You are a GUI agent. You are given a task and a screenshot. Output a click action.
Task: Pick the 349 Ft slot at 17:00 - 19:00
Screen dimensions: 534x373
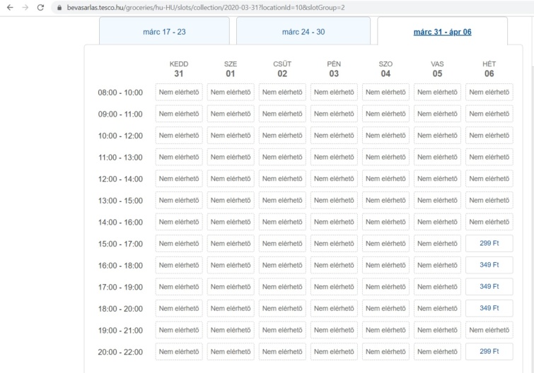(x=489, y=287)
